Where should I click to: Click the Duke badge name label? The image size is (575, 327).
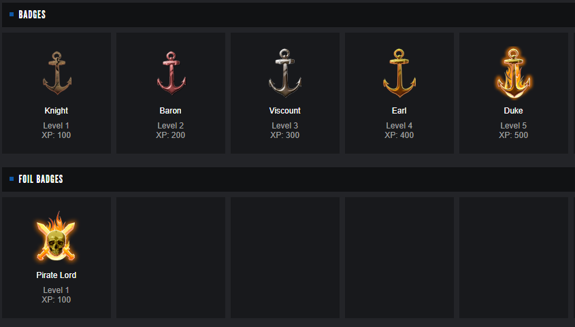point(513,111)
